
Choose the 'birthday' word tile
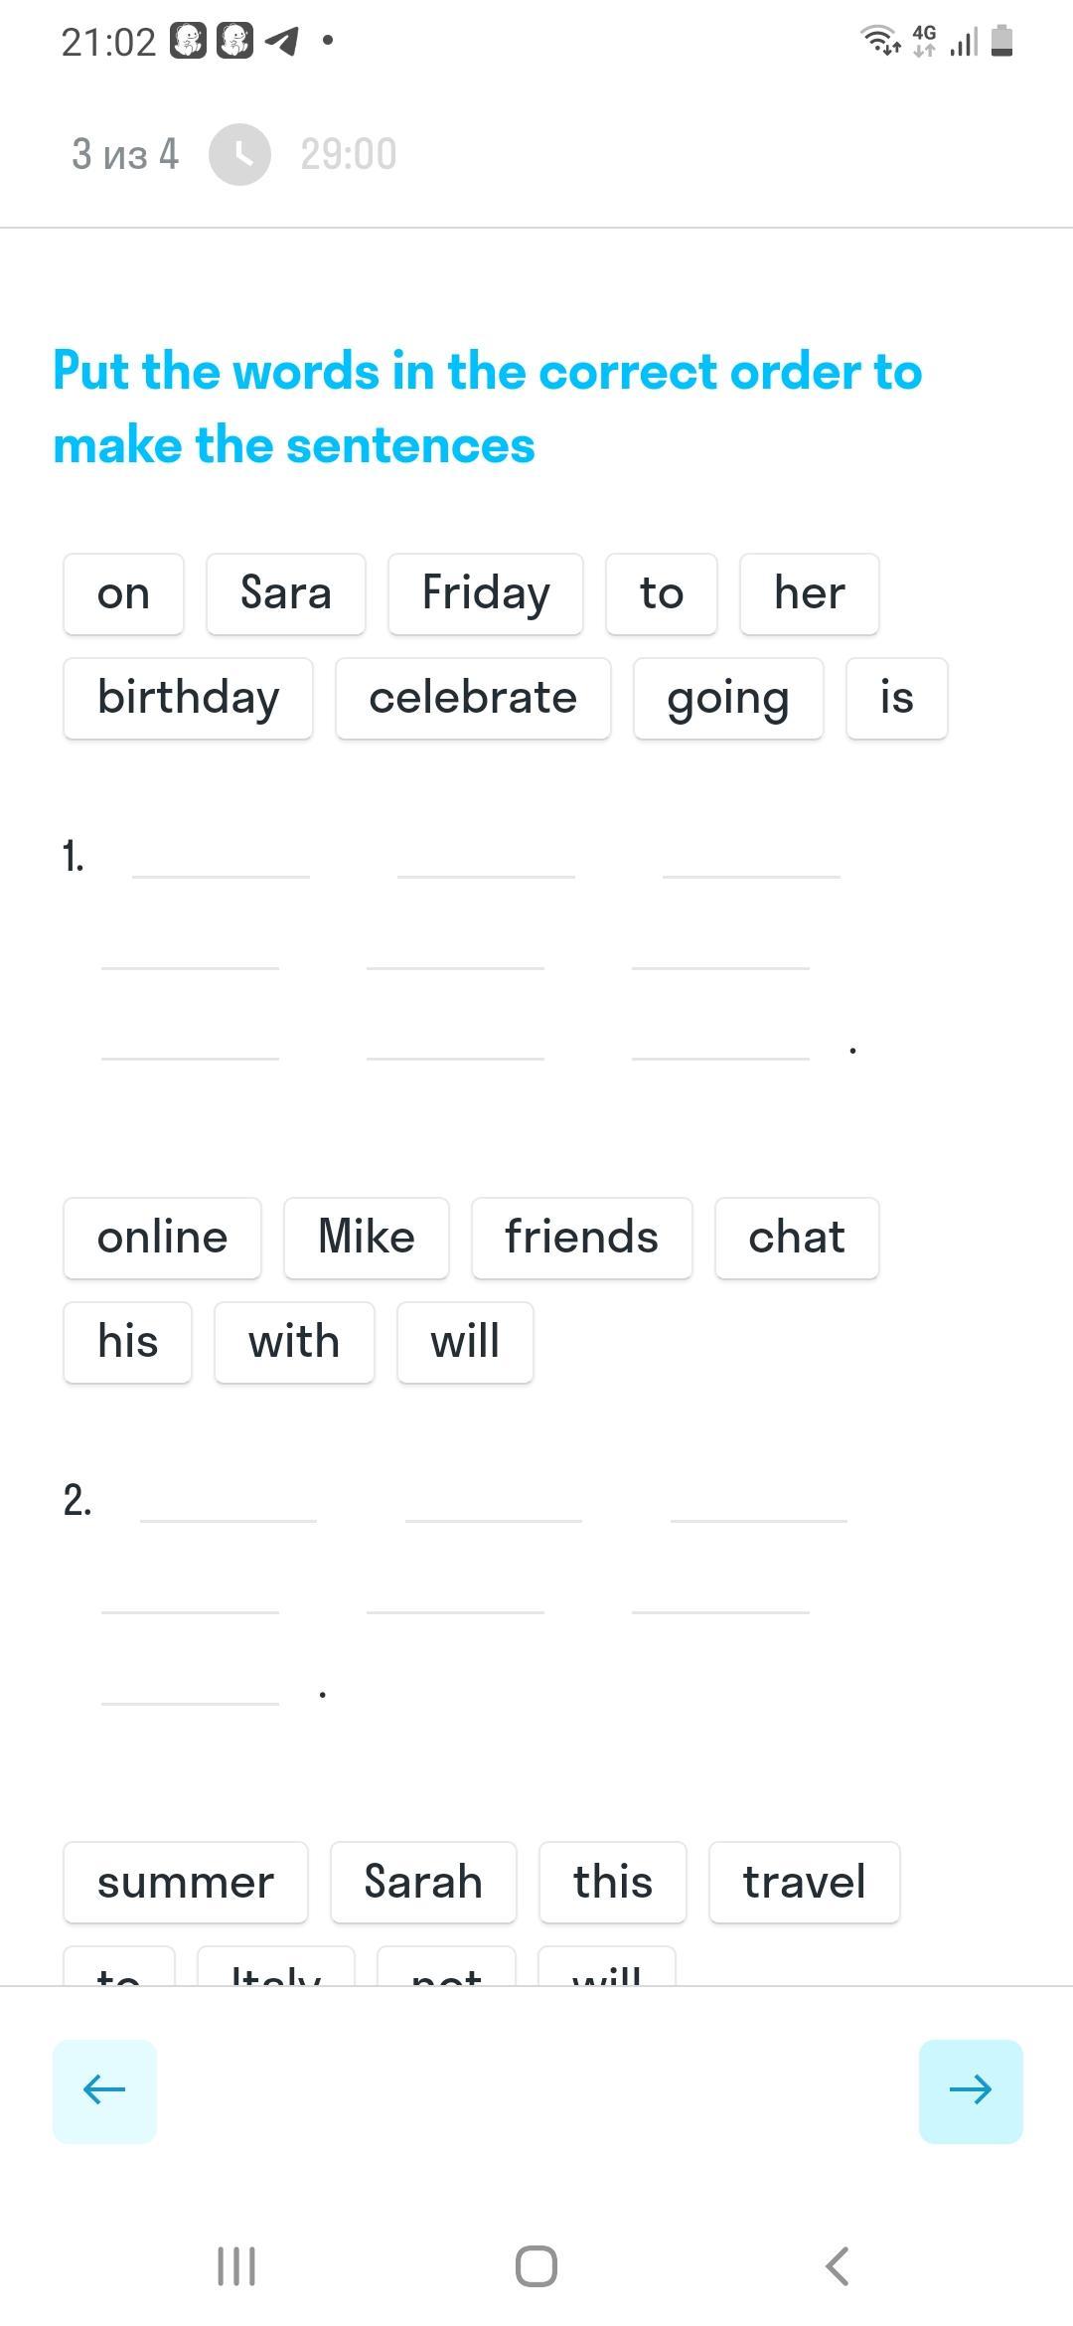(188, 698)
